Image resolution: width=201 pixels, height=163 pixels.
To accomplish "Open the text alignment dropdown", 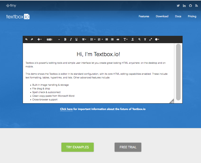I will [84, 39].
